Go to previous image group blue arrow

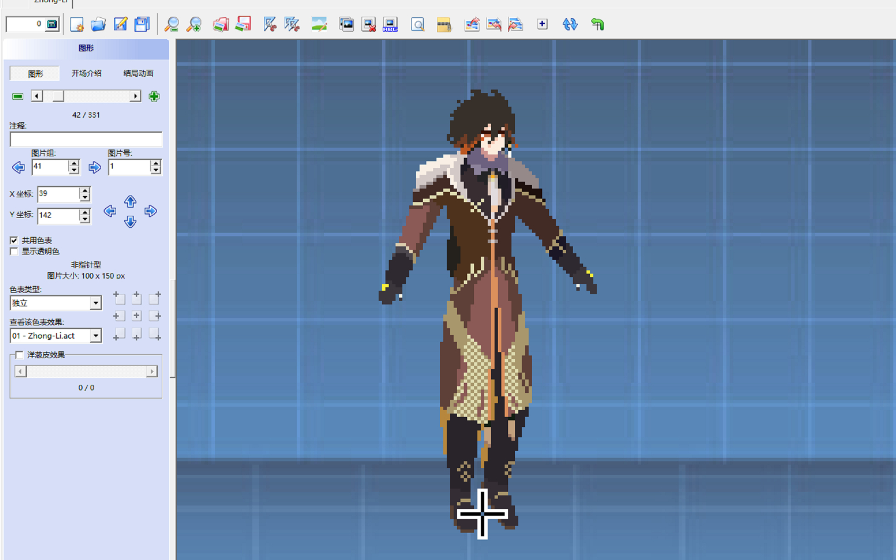tap(18, 167)
